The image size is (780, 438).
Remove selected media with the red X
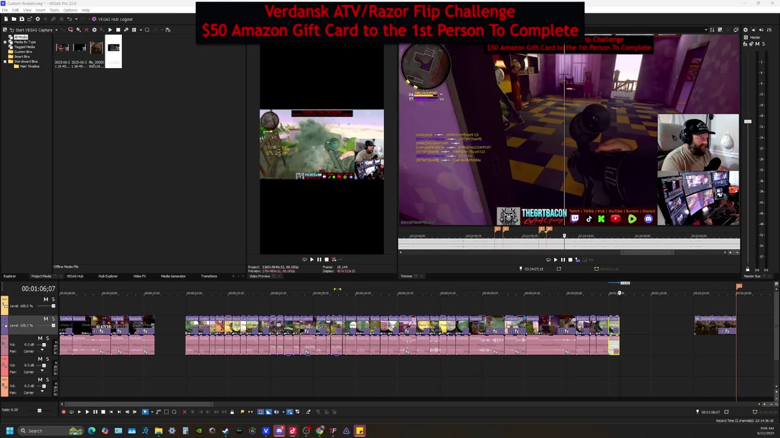87,30
